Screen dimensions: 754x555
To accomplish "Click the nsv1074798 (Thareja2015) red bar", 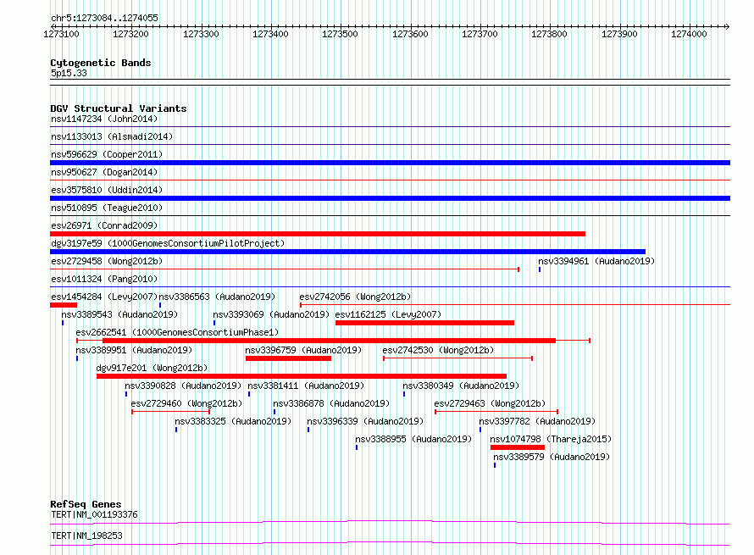I will coord(518,447).
